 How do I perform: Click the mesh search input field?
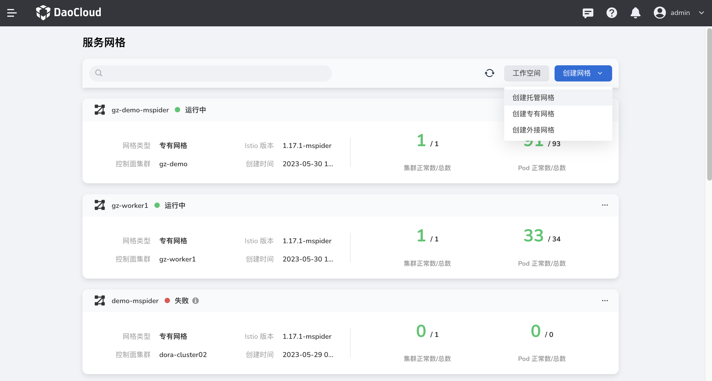point(211,73)
